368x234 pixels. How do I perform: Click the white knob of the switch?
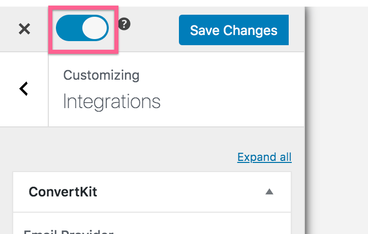[95, 28]
